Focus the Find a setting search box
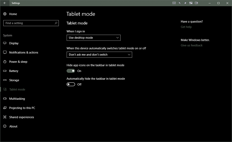The height and width of the screenshot is (142, 232). coord(28,23)
